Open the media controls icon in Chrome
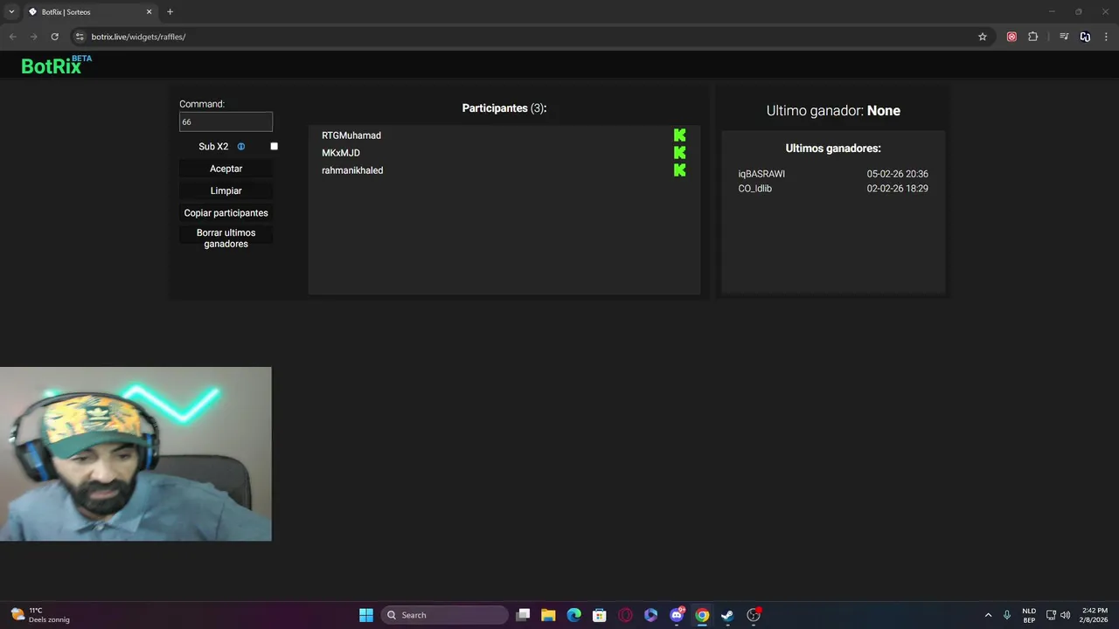Image resolution: width=1119 pixels, height=629 pixels. 1064,37
